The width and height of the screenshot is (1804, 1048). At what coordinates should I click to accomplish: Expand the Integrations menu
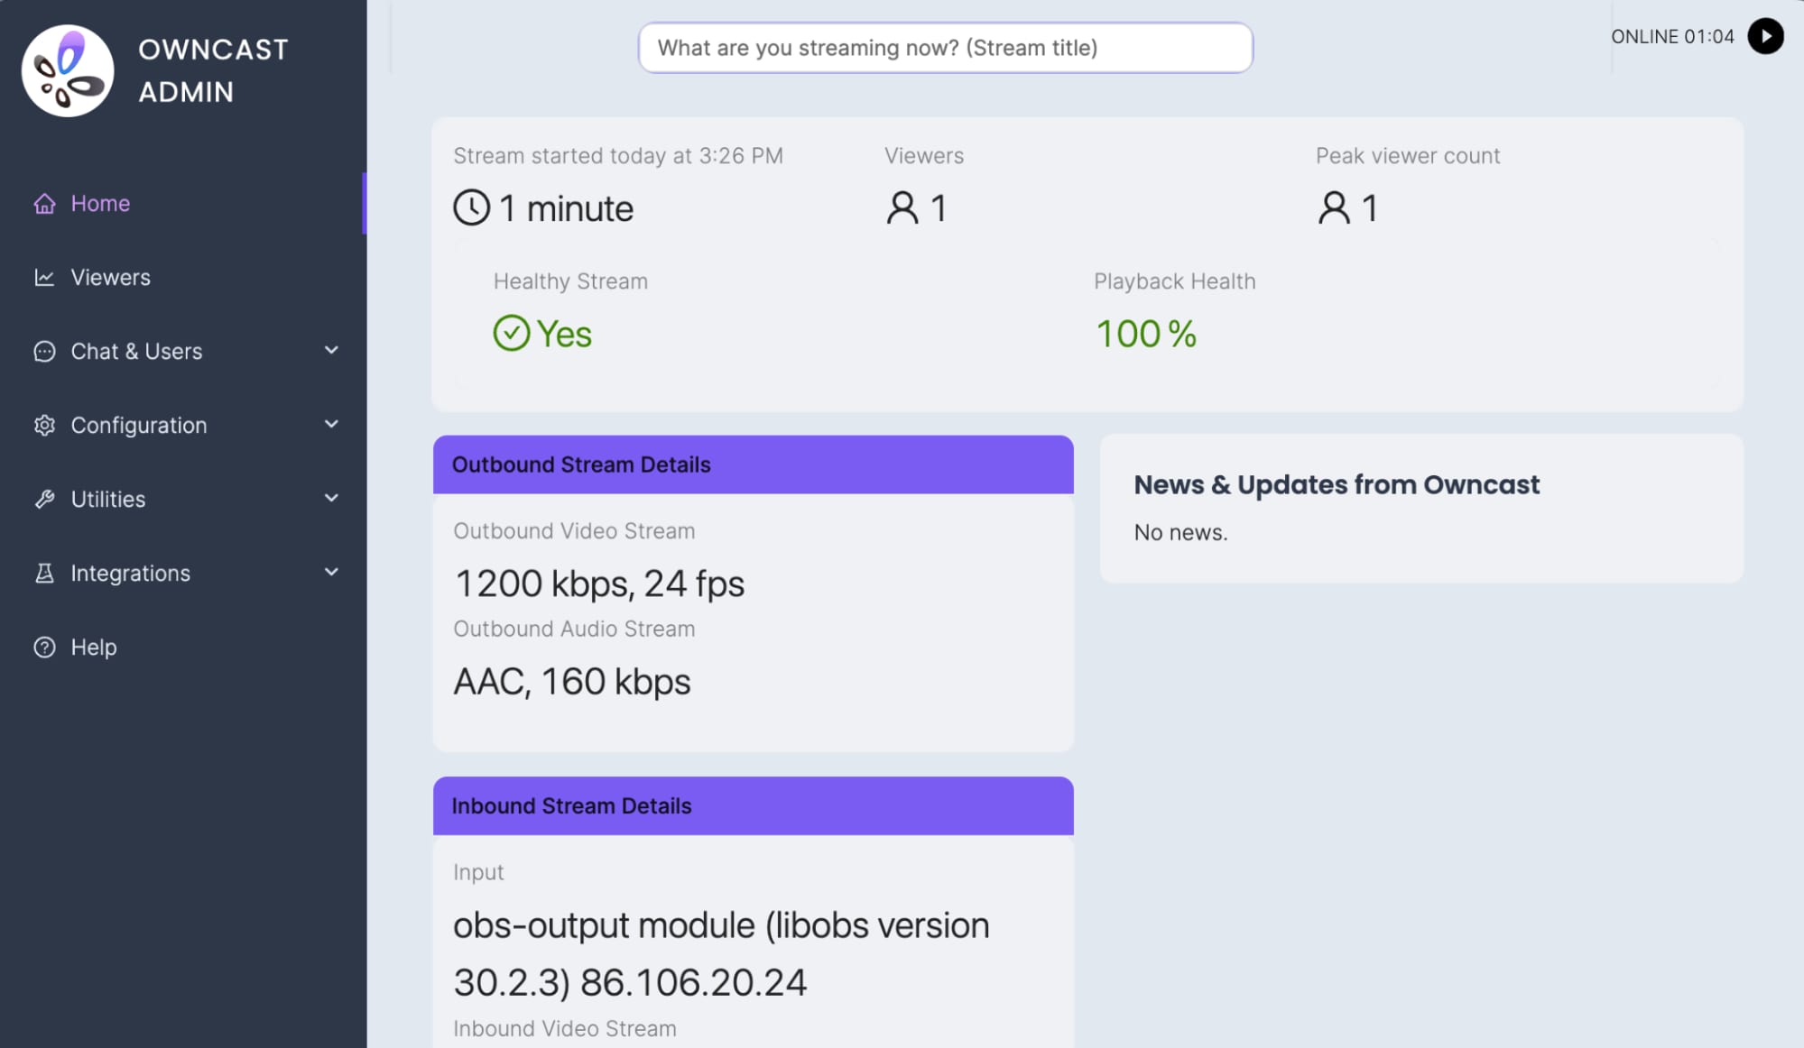click(331, 573)
